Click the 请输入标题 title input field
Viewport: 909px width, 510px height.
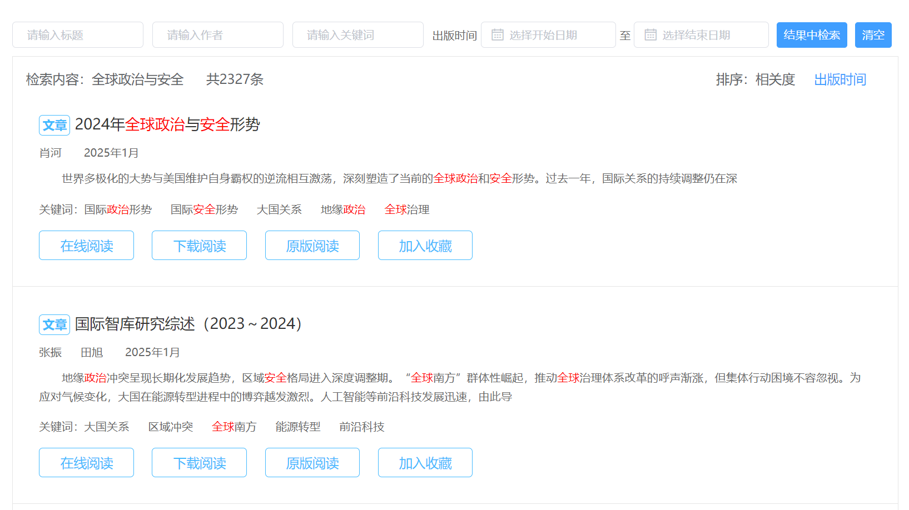tap(78, 35)
